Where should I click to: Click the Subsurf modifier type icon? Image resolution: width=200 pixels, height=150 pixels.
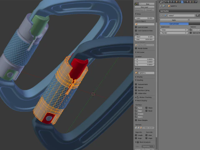tap(165, 15)
